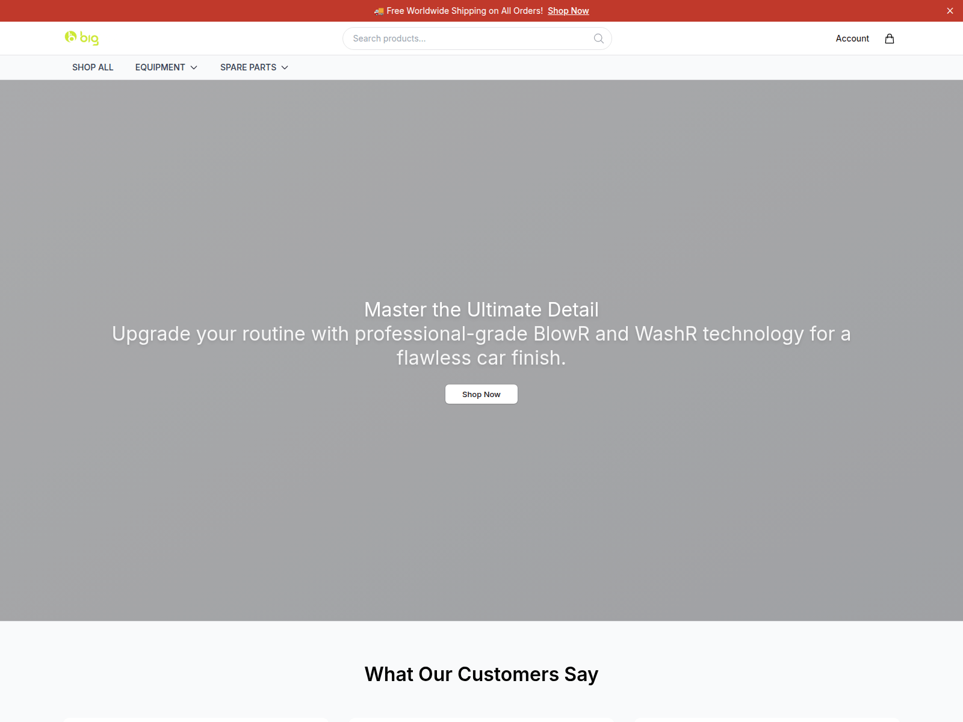Image resolution: width=963 pixels, height=722 pixels.
Task: Click the 'Master the Ultimate Detail' heading
Action: 482,310
